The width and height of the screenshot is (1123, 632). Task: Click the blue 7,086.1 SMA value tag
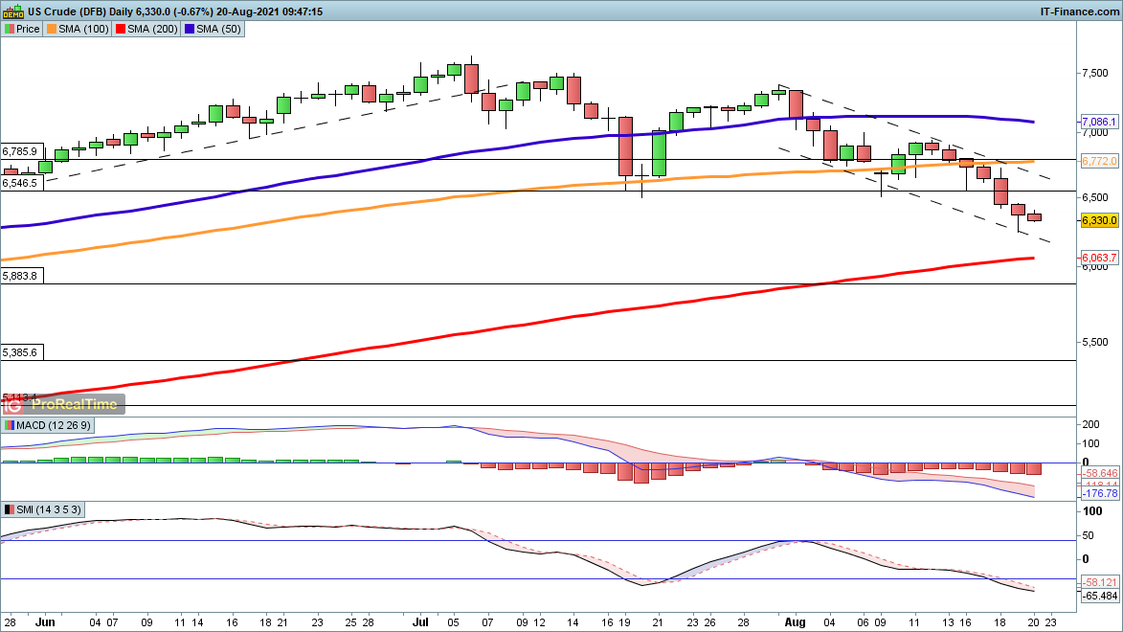pyautogui.click(x=1099, y=123)
